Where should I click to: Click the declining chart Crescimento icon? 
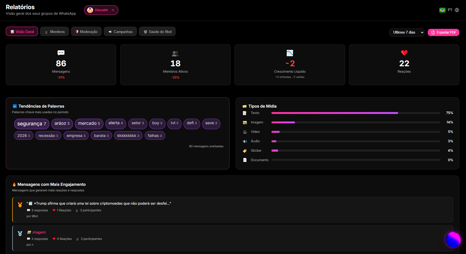290,53
